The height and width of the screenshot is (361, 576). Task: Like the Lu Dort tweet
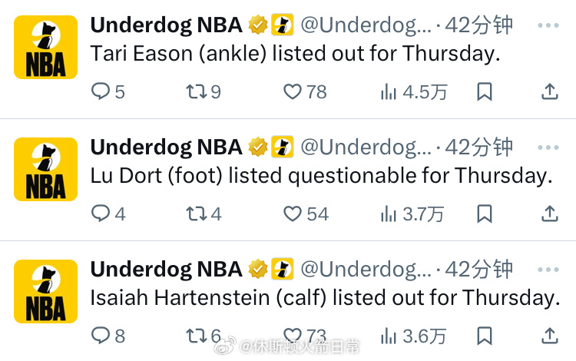tap(293, 214)
